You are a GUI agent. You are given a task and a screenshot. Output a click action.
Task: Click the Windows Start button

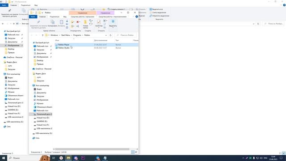point(4,158)
